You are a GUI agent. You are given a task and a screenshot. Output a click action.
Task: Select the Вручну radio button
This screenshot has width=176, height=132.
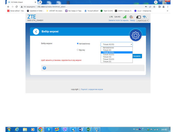[78, 50]
